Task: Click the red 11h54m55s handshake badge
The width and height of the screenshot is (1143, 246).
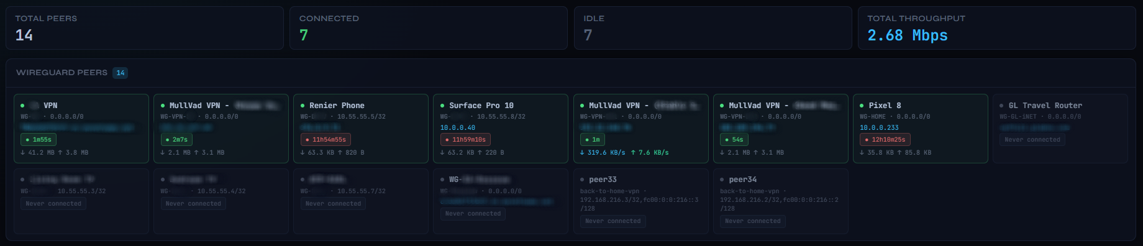Action: 326,140
